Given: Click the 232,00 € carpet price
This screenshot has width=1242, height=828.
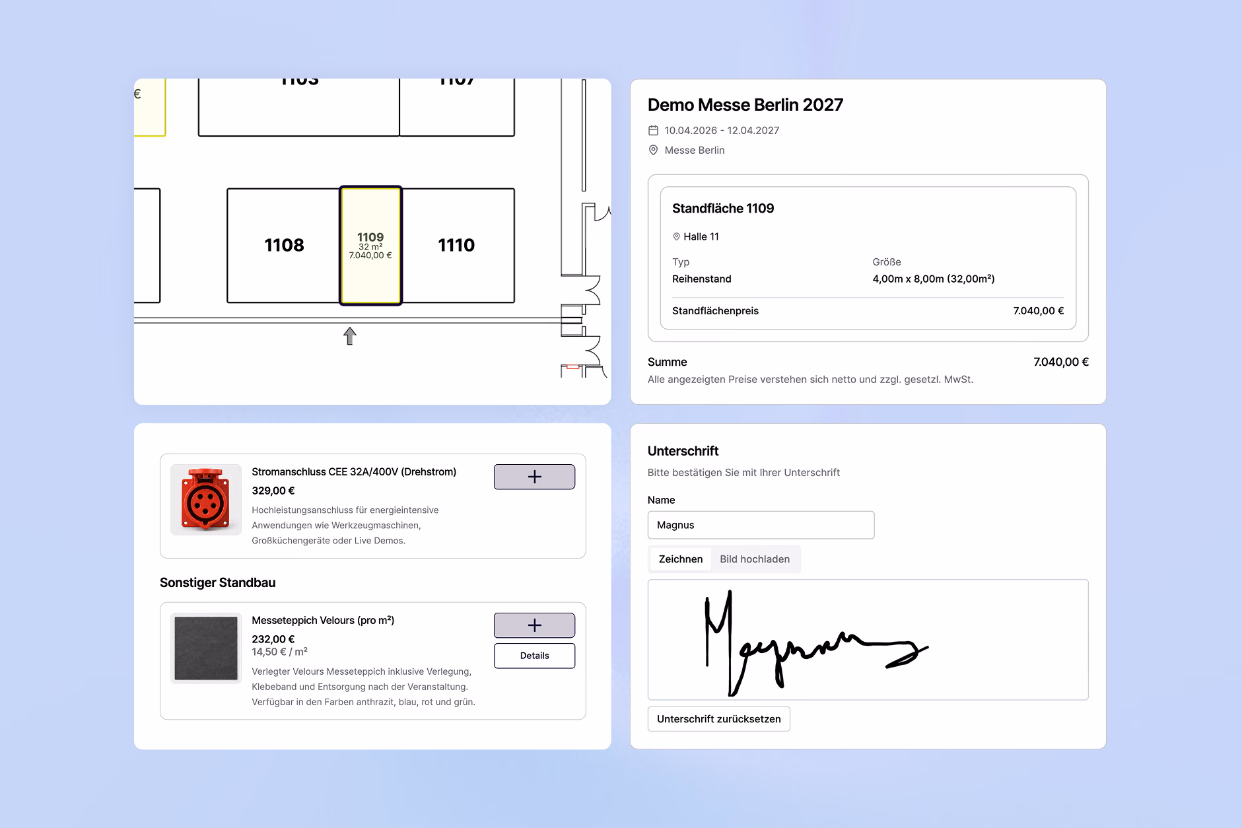Looking at the screenshot, I should (x=273, y=639).
